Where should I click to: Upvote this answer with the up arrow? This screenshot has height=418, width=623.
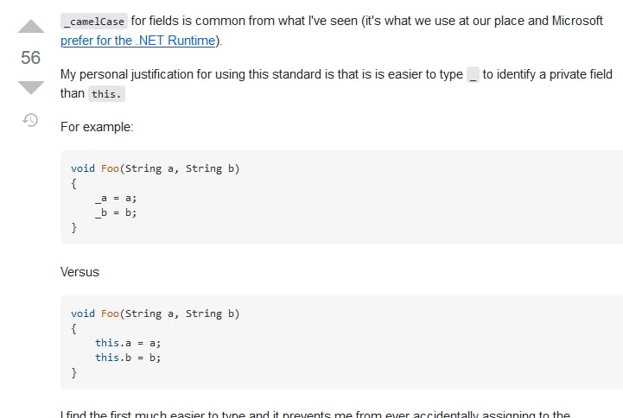tap(31, 26)
